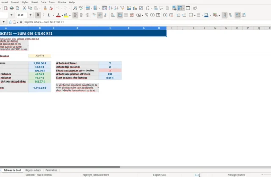This screenshot has width=271, height=177.
Task: Open the Draw Functions shapes icon
Action: [x=195, y=8]
